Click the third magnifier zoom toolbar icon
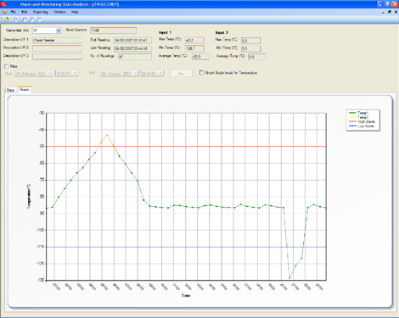The width and height of the screenshot is (399, 318). (39, 20)
